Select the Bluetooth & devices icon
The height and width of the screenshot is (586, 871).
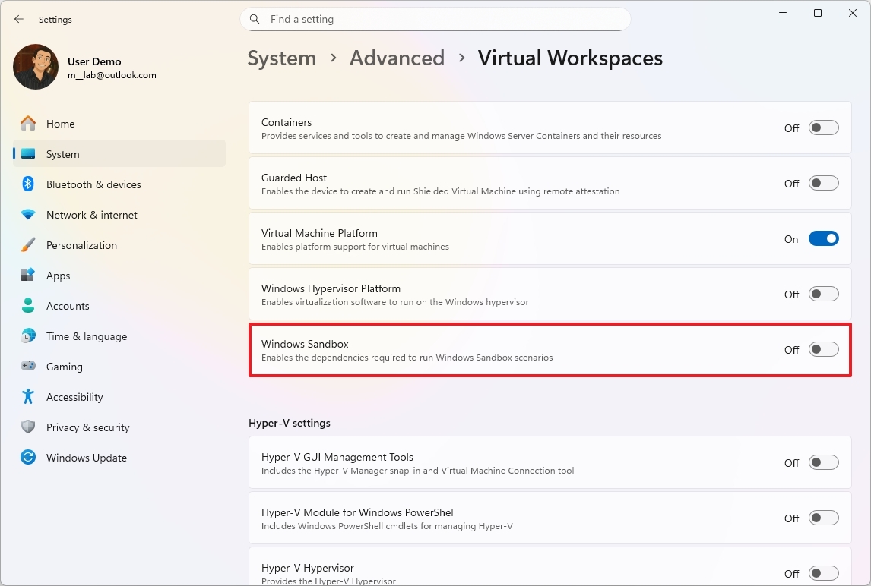[27, 184]
